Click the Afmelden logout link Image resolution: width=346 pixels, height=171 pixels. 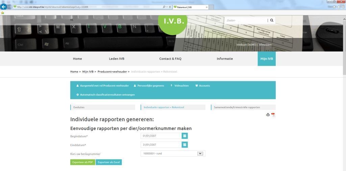click(265, 45)
